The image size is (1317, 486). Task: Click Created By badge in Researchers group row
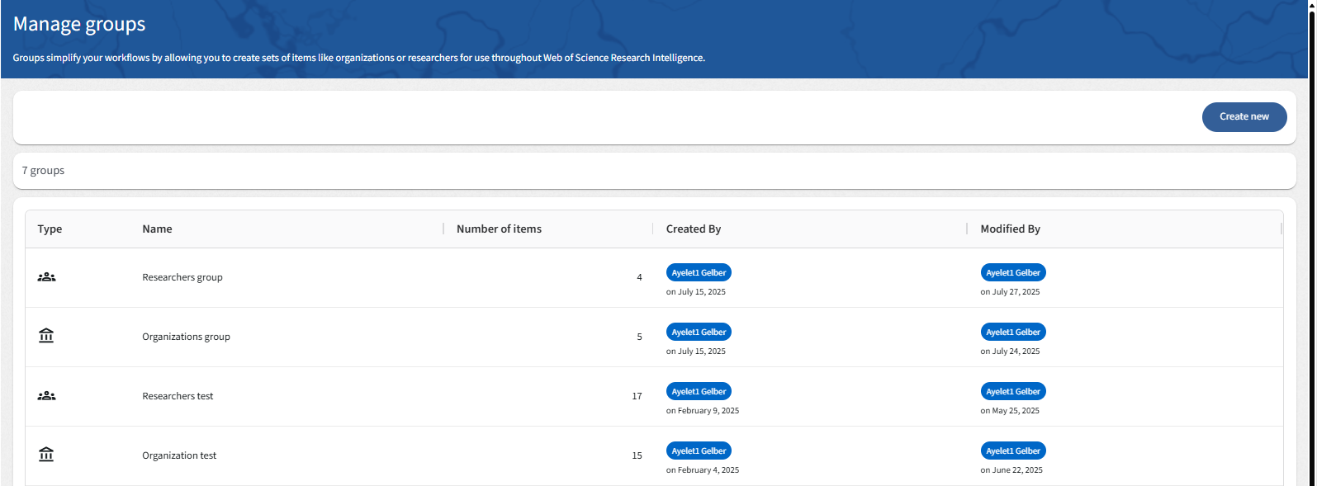(x=699, y=272)
